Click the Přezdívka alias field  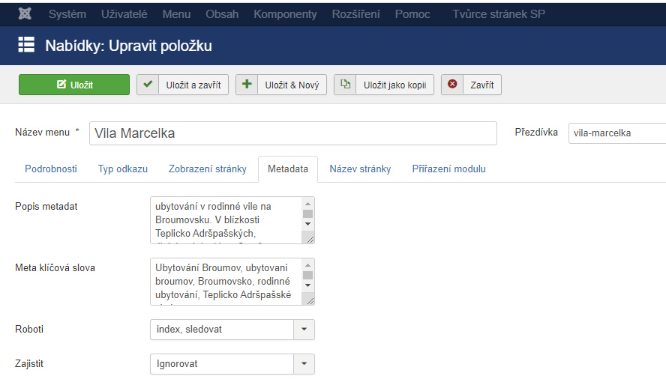[616, 133]
